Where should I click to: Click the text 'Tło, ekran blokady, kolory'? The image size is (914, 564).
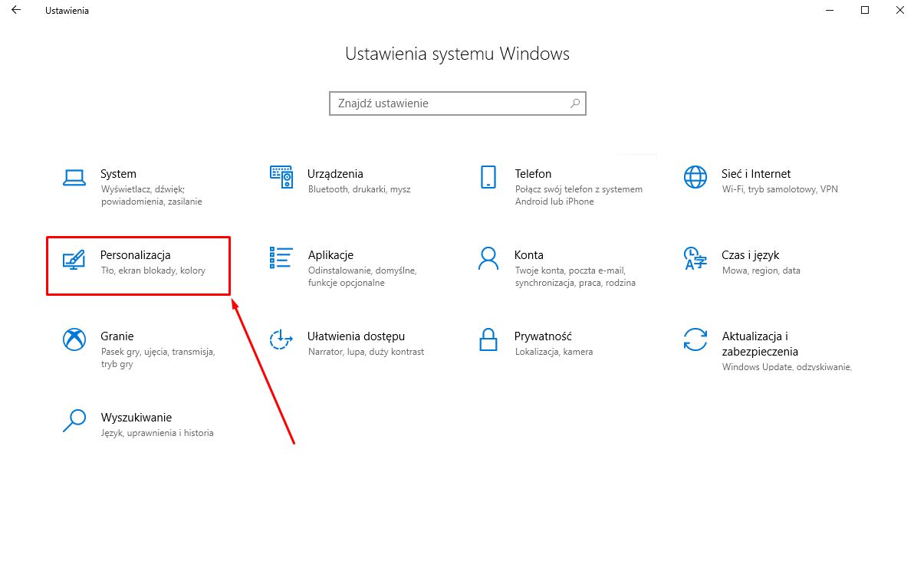click(x=153, y=271)
